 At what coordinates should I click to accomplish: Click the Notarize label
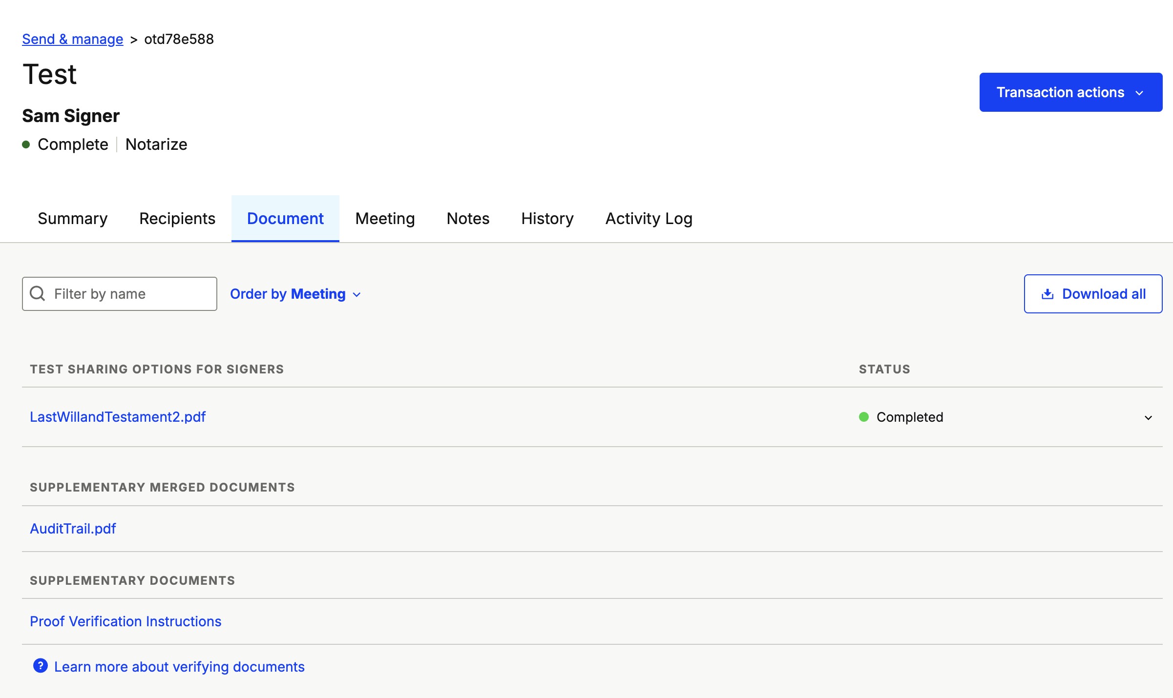156,144
